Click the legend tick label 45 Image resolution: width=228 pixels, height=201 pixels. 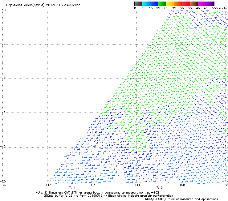[x=206, y=8]
